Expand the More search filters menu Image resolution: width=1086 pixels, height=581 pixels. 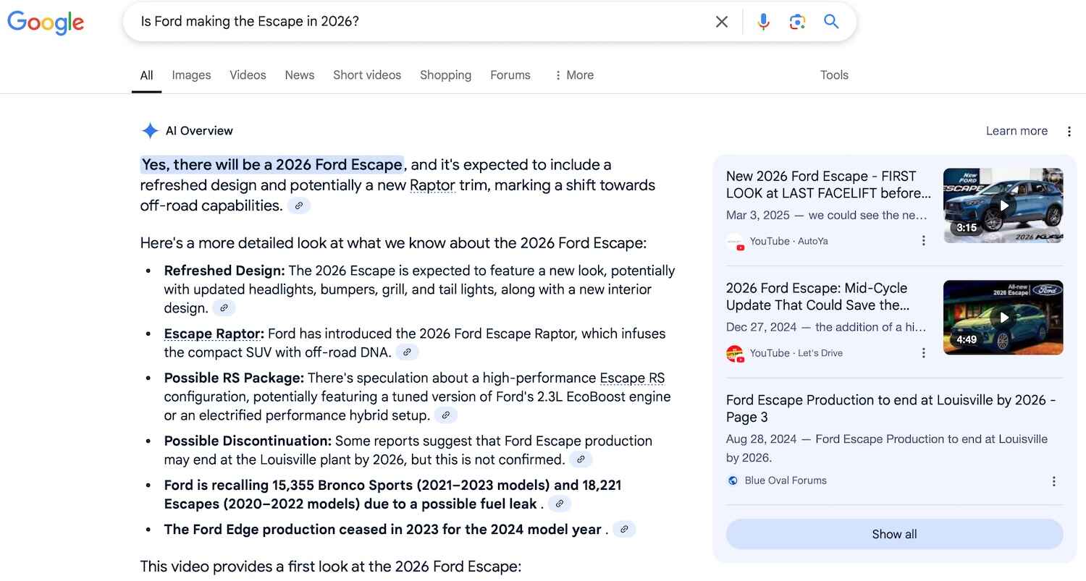point(573,75)
